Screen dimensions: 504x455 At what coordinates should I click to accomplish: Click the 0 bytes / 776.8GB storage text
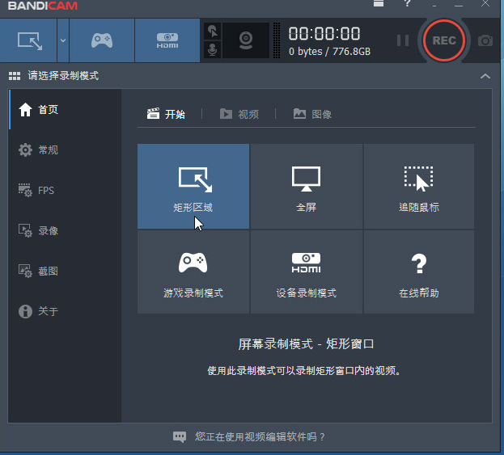coord(329,52)
